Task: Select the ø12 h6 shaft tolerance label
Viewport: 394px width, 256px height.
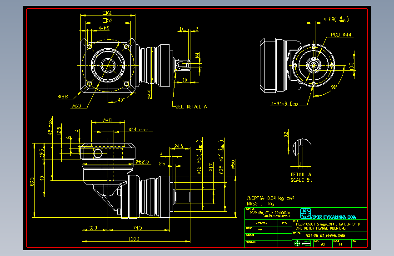Action: [x=199, y=157]
